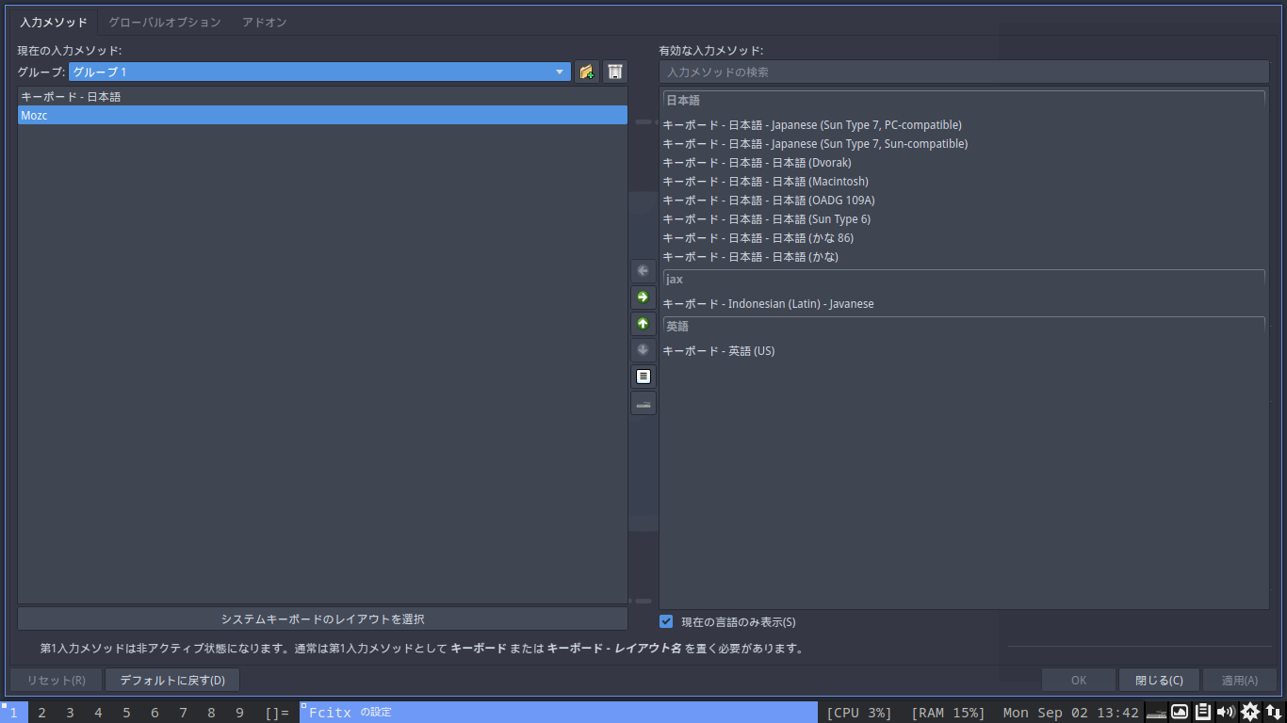Image resolution: width=1287 pixels, height=723 pixels.
Task: Focus the input method search field
Action: click(964, 72)
